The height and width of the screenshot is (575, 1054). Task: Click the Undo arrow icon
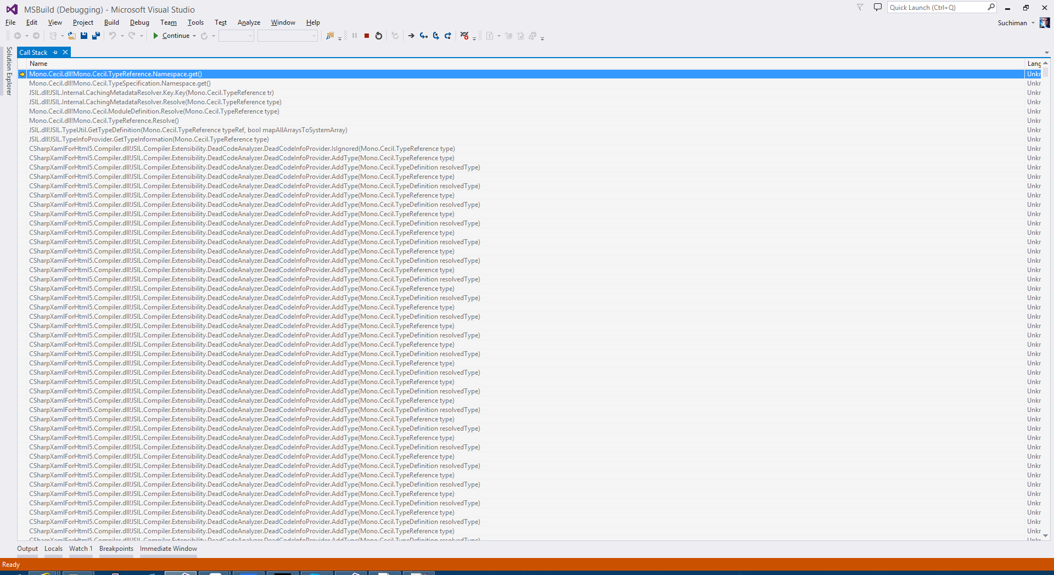click(113, 36)
